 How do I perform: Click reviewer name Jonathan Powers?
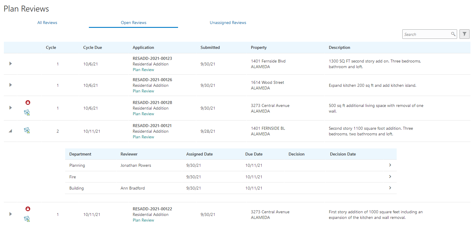pos(136,165)
